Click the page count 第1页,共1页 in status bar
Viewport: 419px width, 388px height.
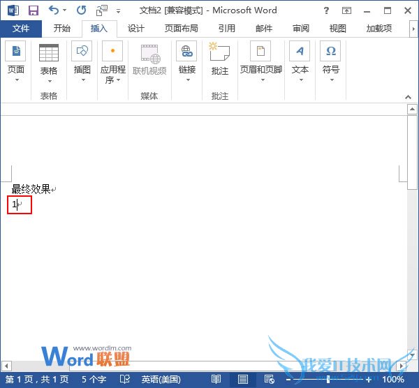click(x=37, y=380)
